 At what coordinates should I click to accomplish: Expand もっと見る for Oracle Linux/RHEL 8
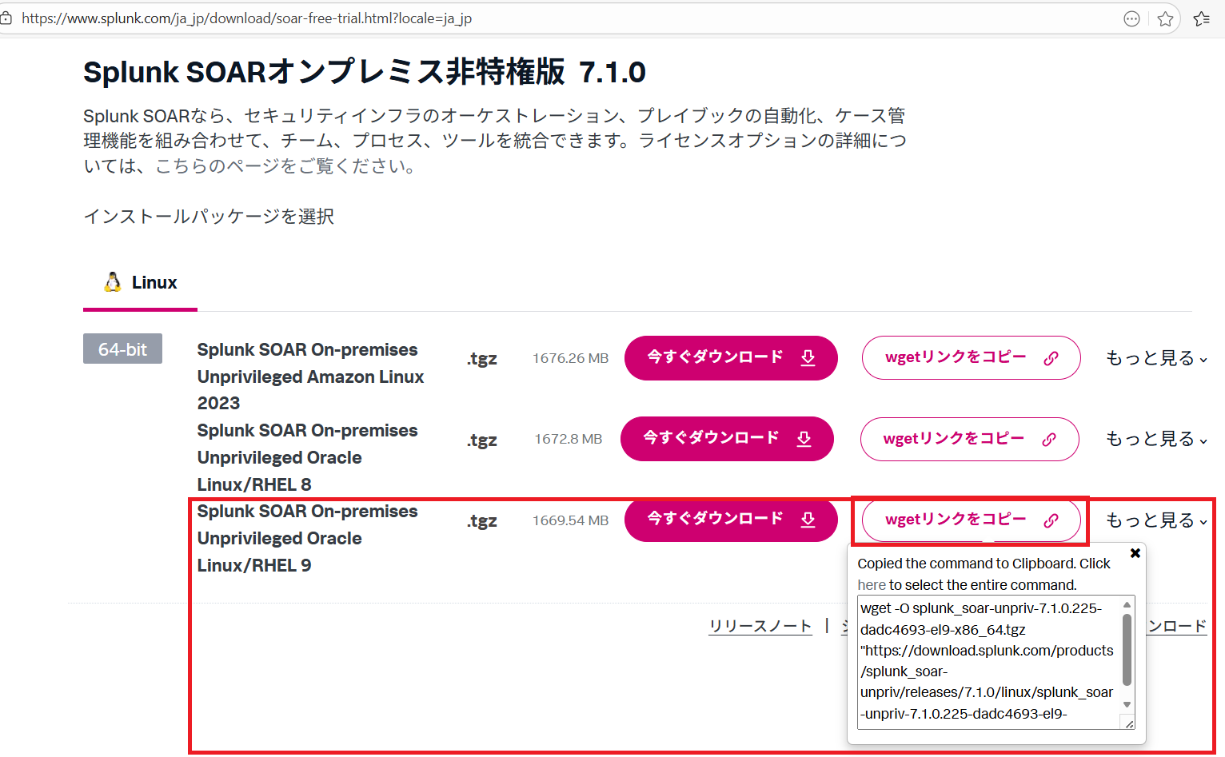coord(1155,439)
